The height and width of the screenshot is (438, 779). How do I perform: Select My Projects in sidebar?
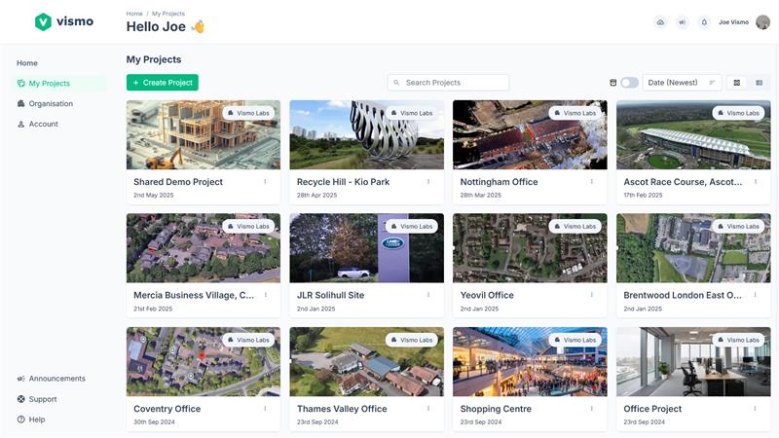tap(59, 84)
